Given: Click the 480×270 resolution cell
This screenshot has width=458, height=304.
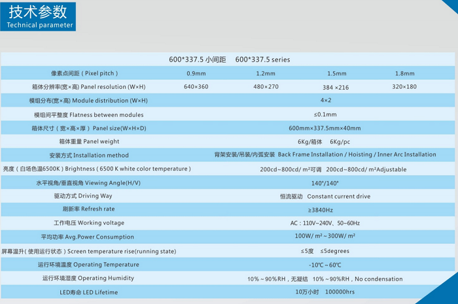Looking at the screenshot, I should [x=266, y=87].
